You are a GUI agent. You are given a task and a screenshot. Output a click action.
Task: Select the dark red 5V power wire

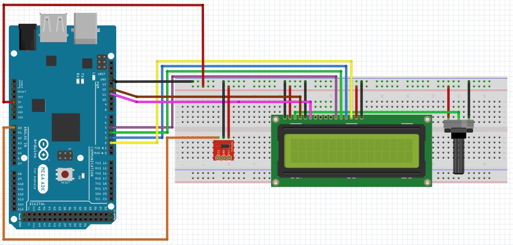point(103,5)
